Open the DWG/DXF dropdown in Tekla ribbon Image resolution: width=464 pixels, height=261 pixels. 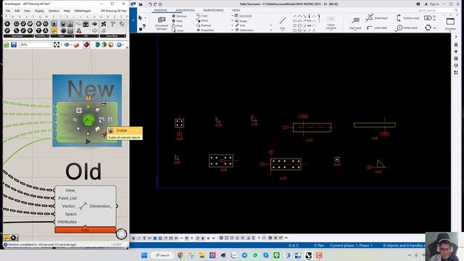243,16
